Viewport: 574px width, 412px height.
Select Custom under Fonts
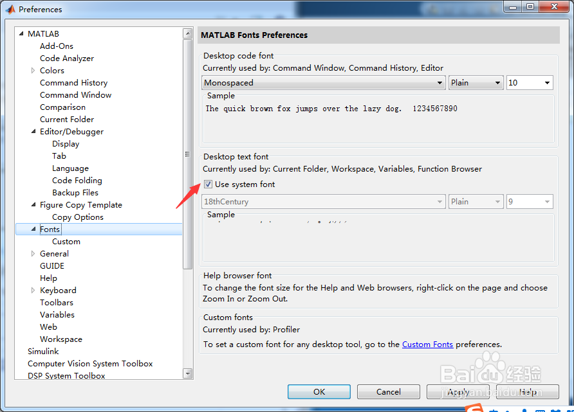[x=66, y=241]
